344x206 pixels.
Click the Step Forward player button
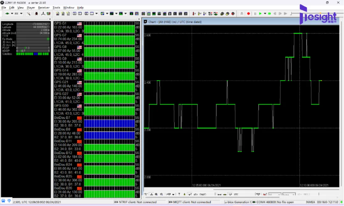(x=280, y=13)
